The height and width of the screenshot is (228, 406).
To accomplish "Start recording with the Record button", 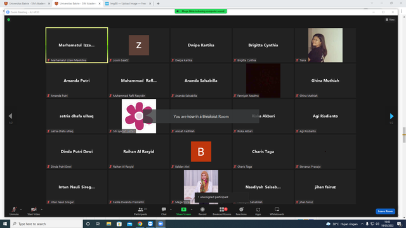I will (x=202, y=211).
